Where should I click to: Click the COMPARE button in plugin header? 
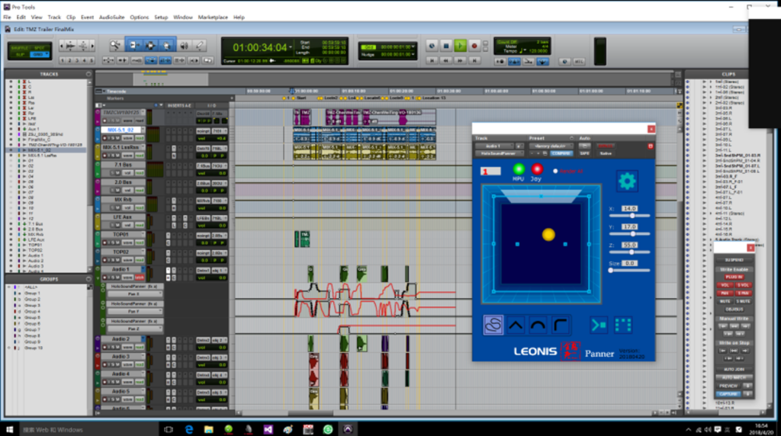(561, 153)
